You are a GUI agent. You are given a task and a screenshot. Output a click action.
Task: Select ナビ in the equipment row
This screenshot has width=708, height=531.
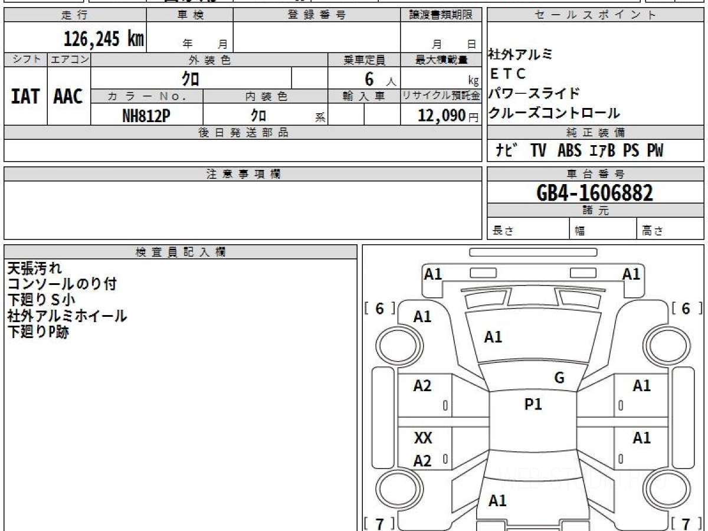[506, 151]
